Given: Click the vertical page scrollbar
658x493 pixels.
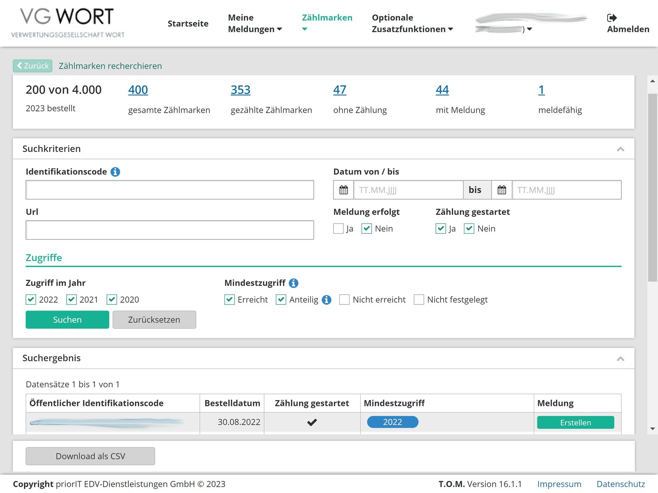Looking at the screenshot, I should click(652, 187).
